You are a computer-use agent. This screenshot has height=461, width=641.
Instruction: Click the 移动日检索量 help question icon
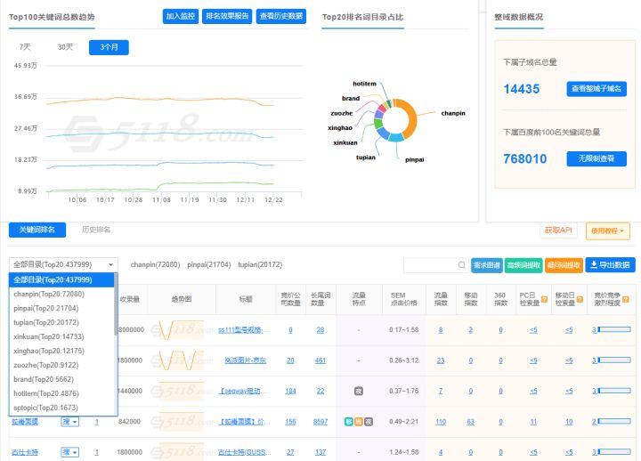point(578,297)
